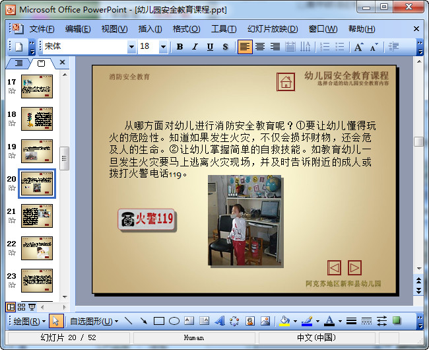The image size is (429, 350).
Task: Click the change text direction icon
Action: 305,47
